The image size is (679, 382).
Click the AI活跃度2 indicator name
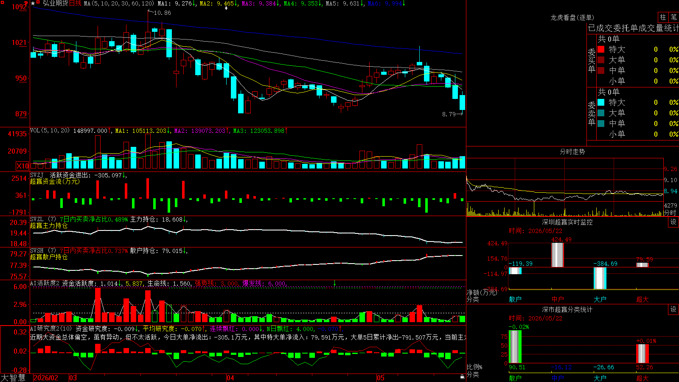pos(45,283)
